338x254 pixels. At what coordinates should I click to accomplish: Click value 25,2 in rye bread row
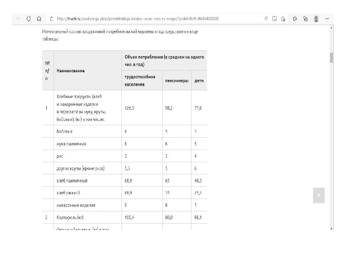[198, 193]
